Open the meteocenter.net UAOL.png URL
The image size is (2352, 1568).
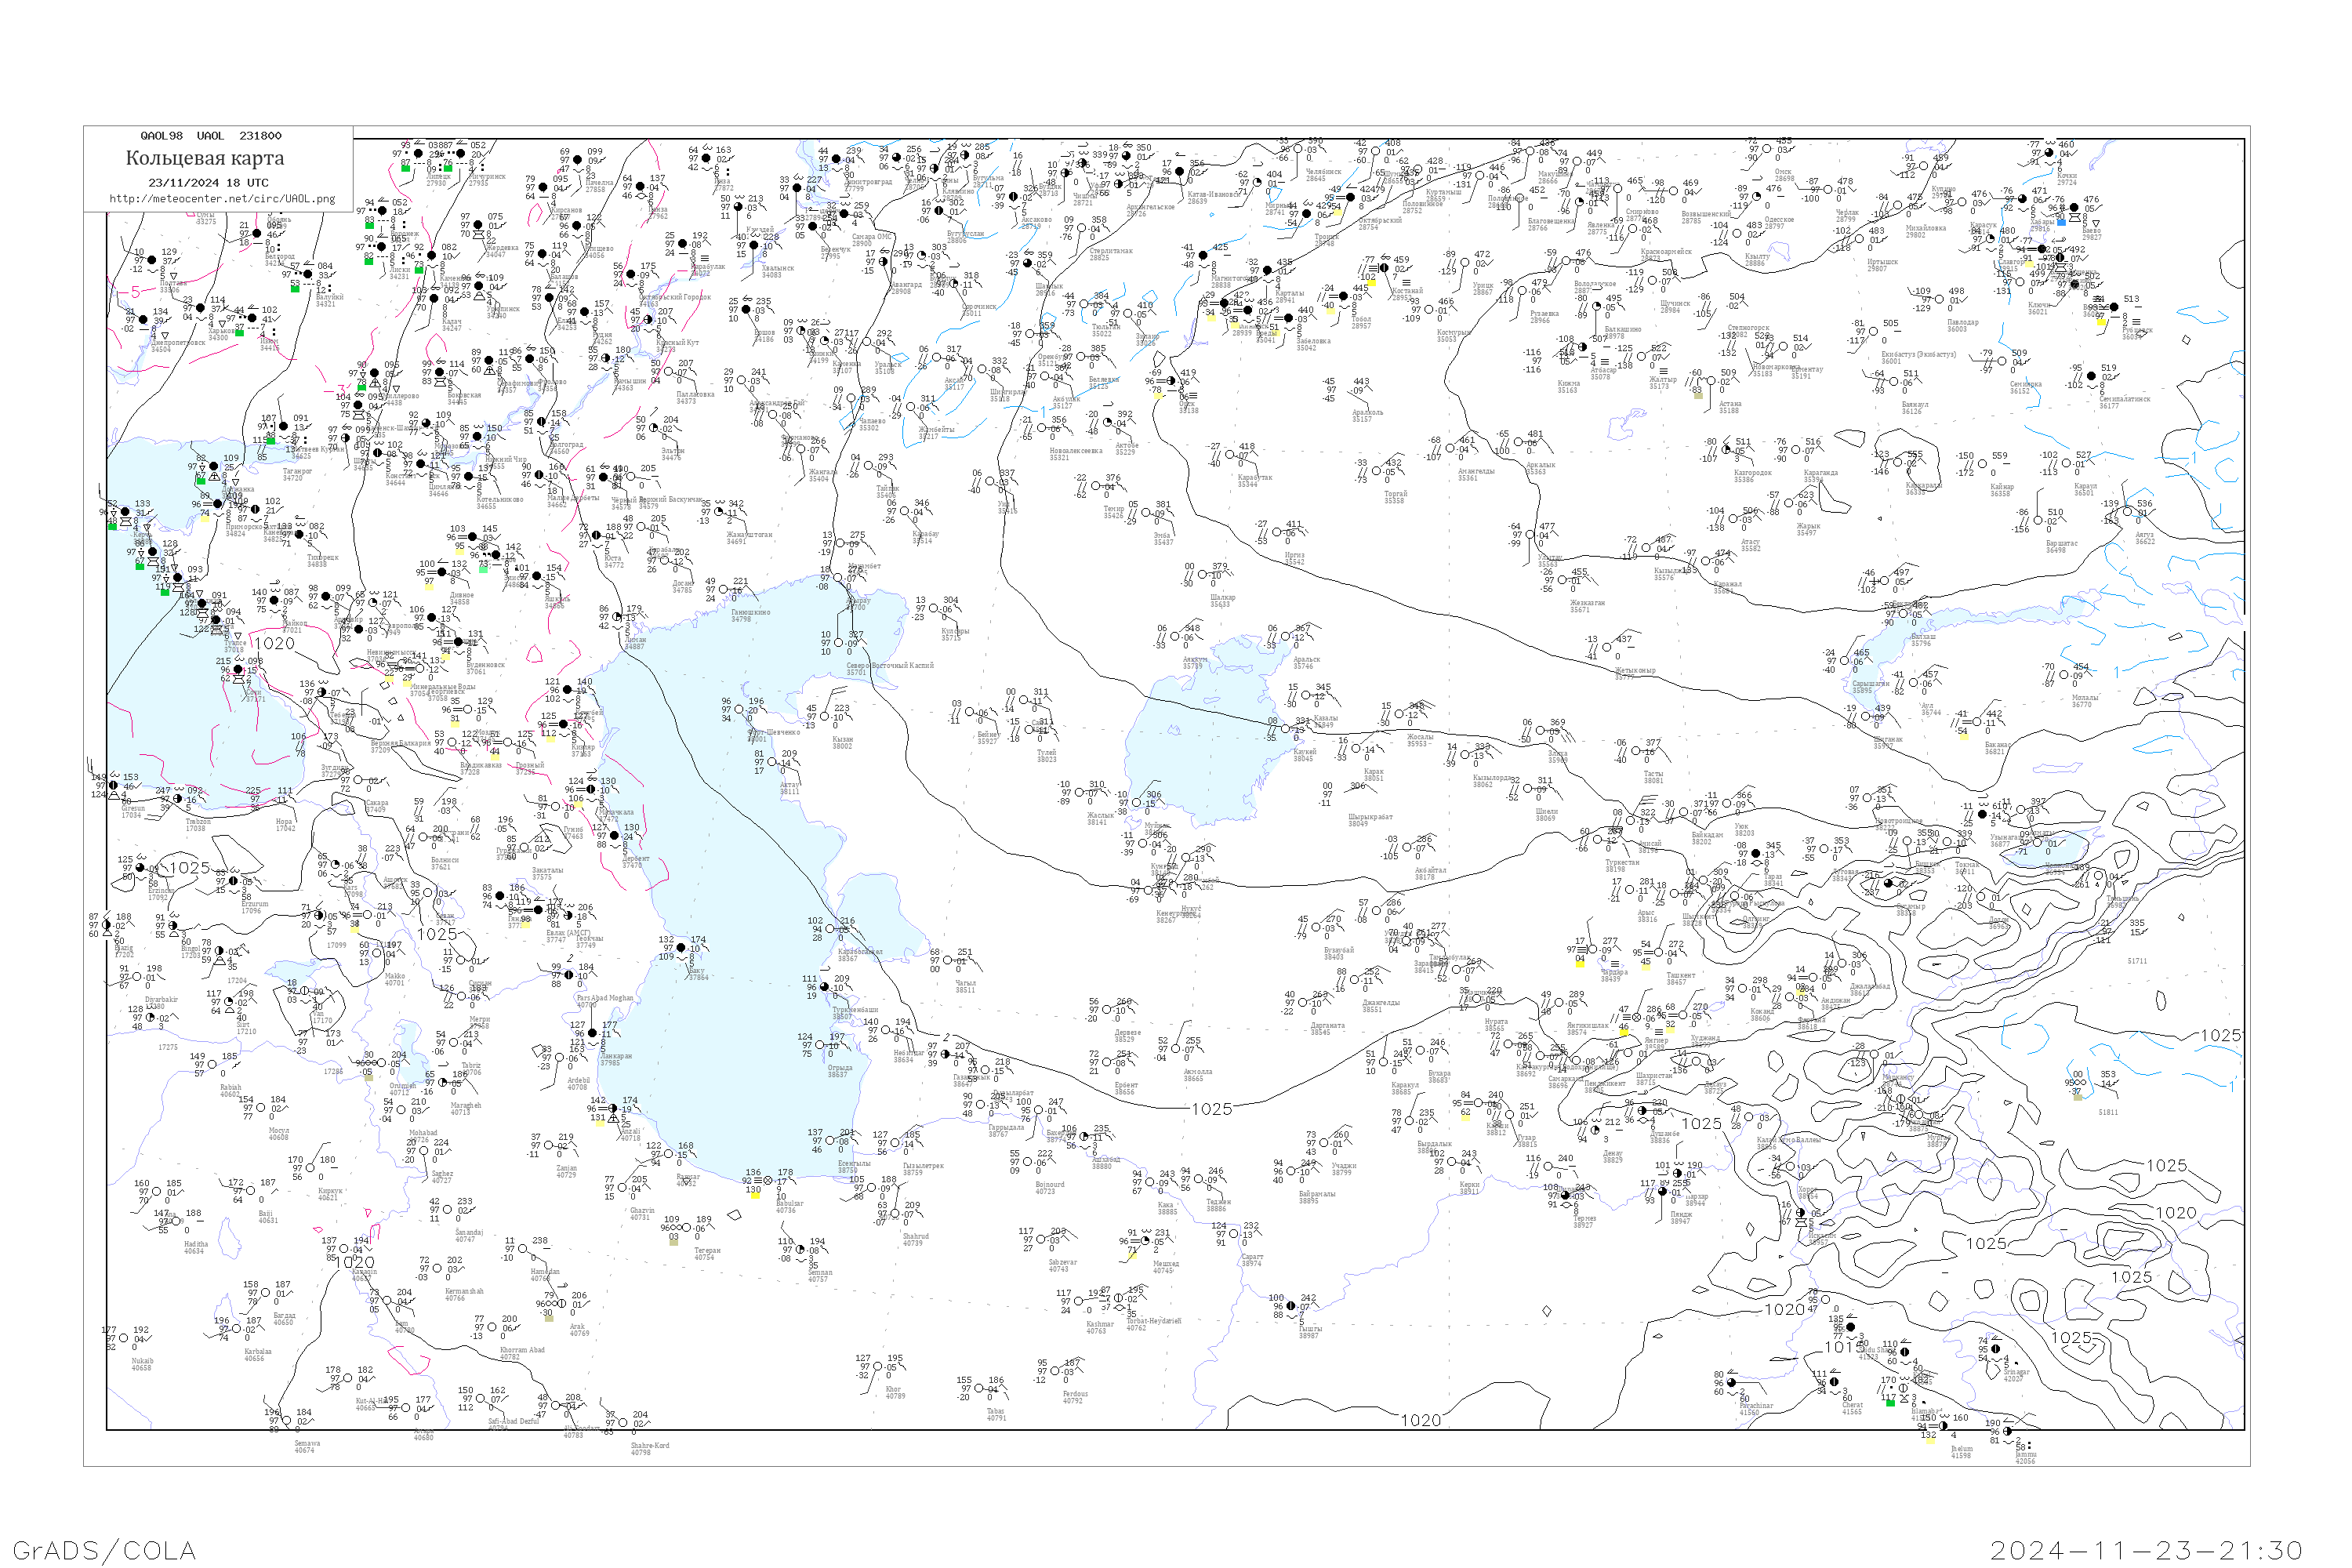click(221, 199)
